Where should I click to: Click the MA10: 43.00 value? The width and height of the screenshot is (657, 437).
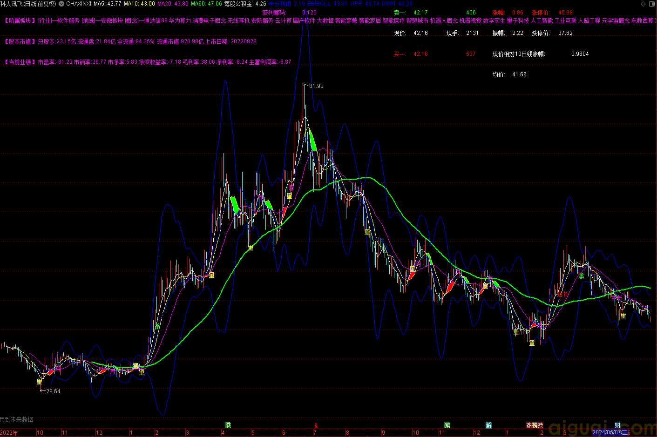point(139,4)
